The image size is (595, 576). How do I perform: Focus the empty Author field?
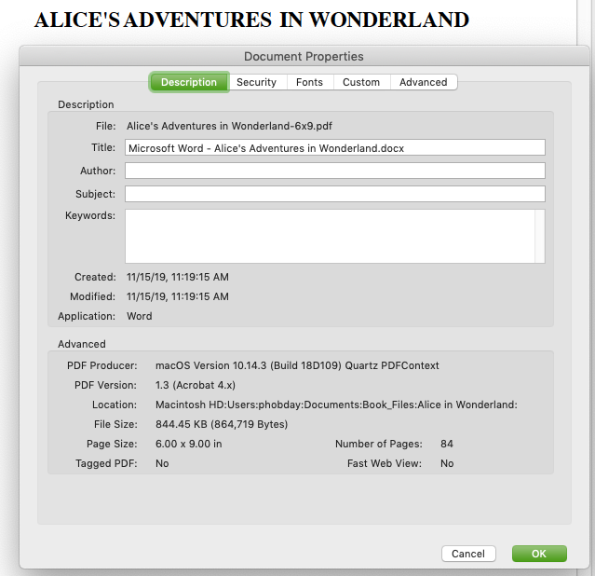pyautogui.click(x=335, y=171)
